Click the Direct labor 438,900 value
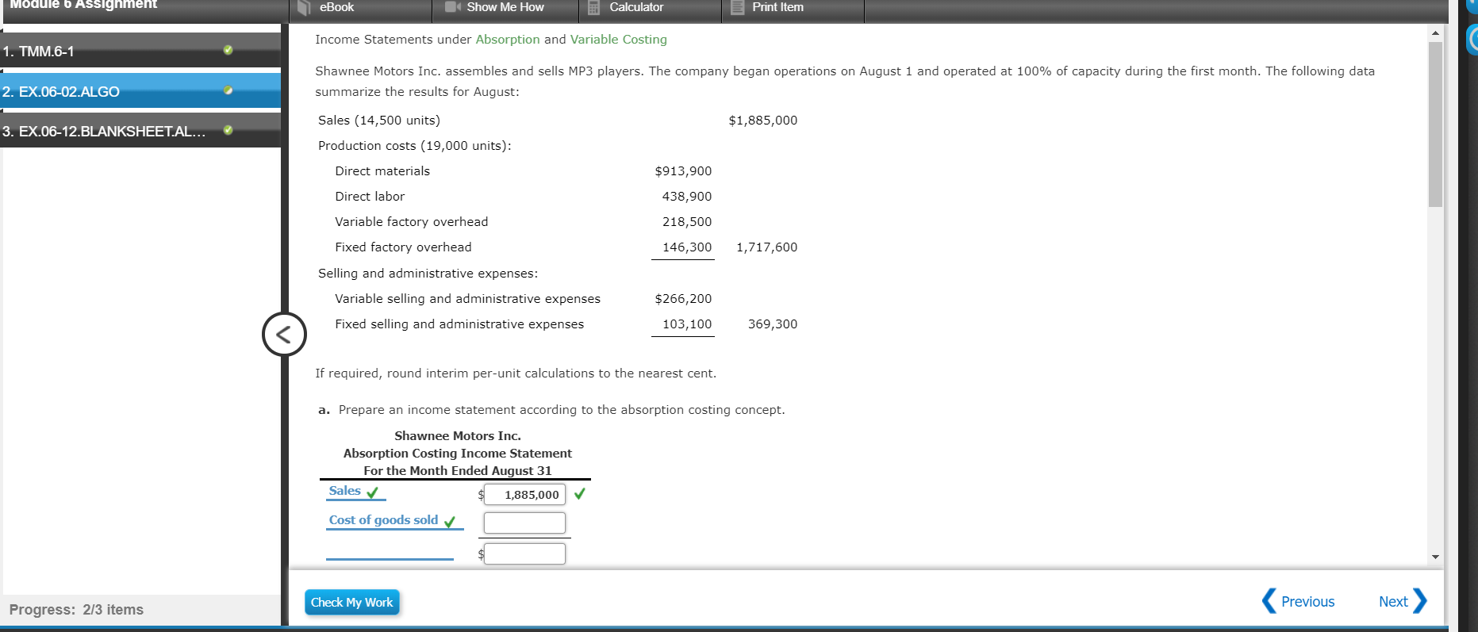Image resolution: width=1478 pixels, height=632 pixels. [x=687, y=197]
